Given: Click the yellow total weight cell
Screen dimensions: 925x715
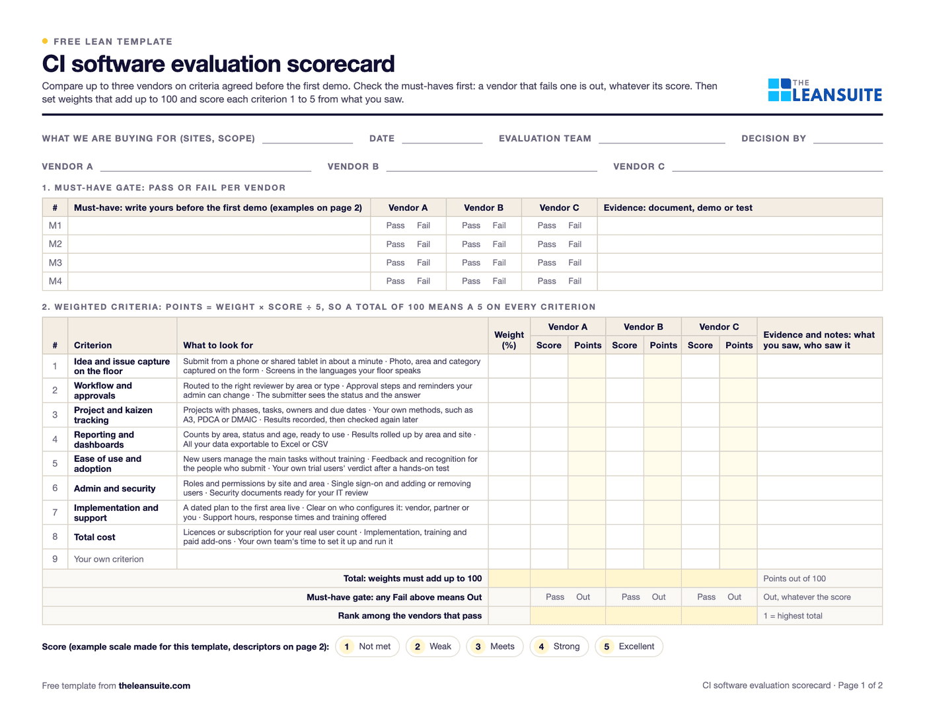Looking at the screenshot, I should click(x=509, y=579).
